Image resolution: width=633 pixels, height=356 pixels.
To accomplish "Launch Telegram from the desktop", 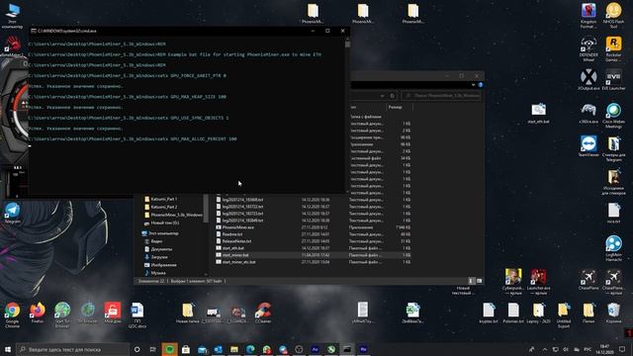I will pyautogui.click(x=13, y=214).
